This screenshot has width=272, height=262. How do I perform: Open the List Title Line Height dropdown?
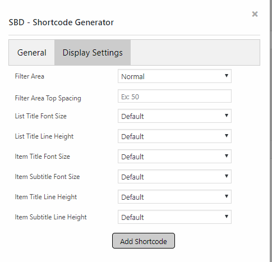[174, 136]
